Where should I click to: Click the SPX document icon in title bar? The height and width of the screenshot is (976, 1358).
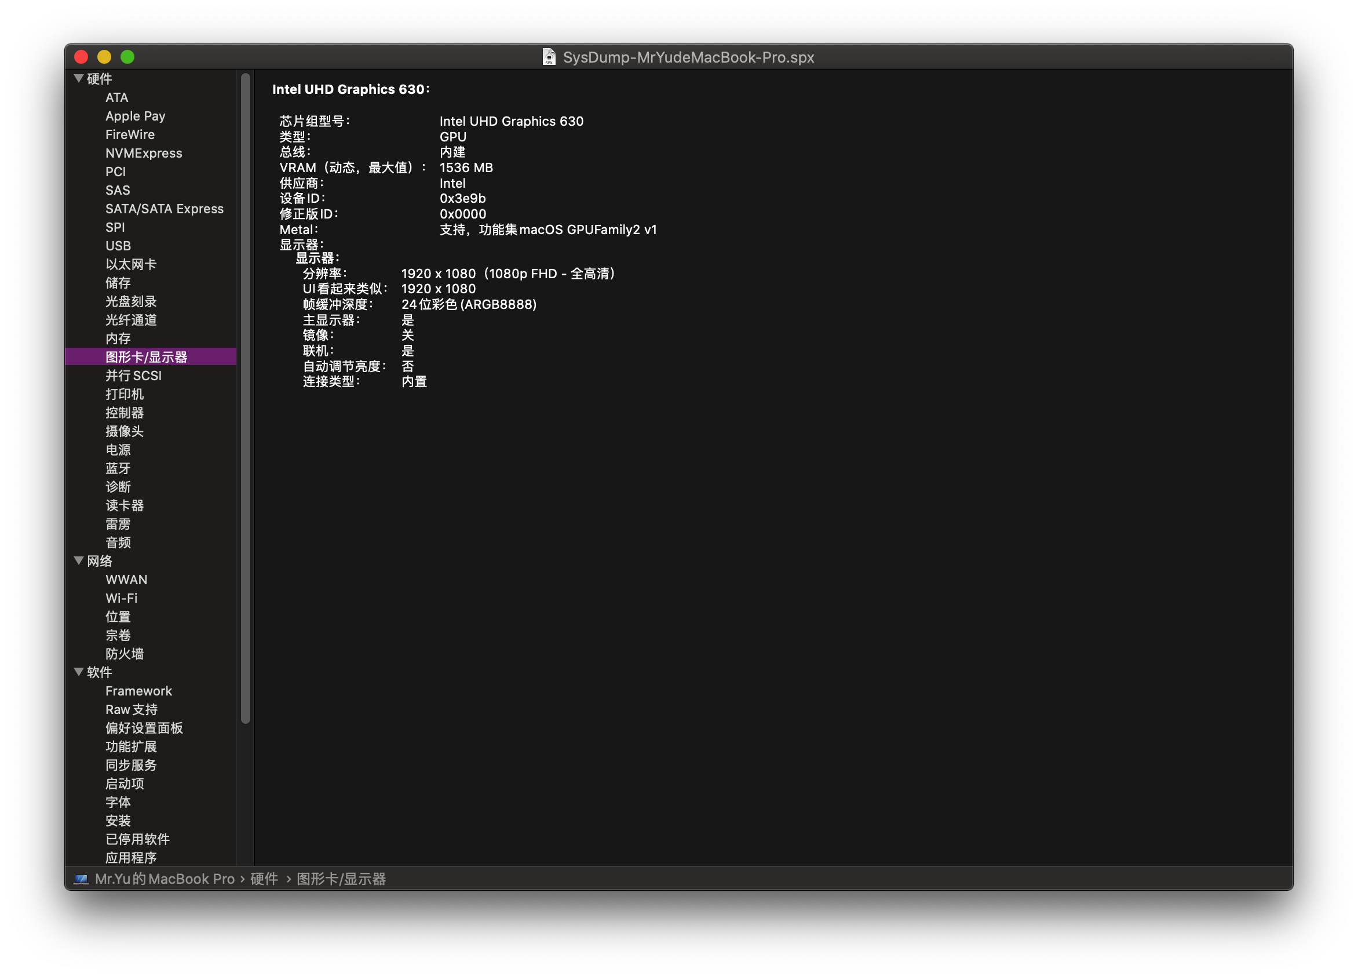point(549,57)
